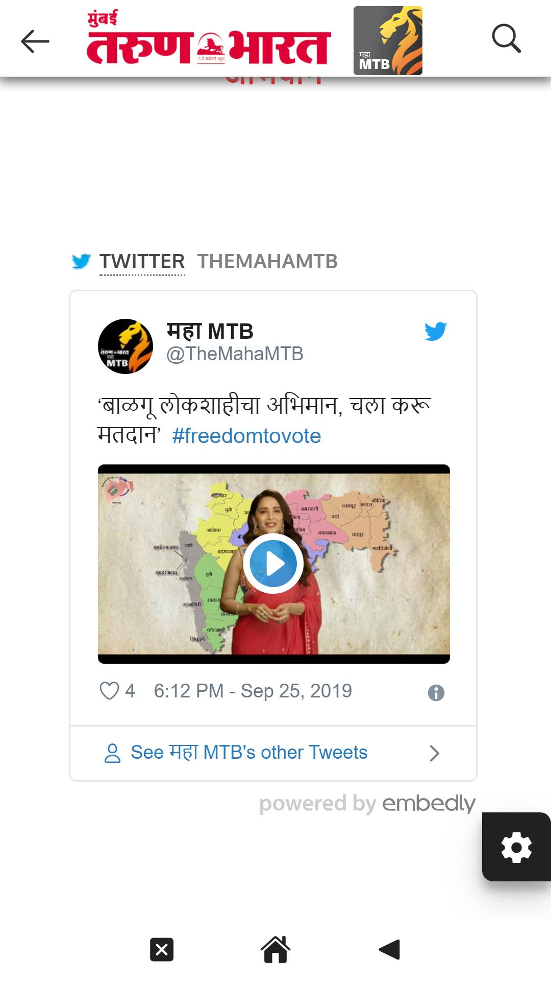The image size is (551, 981).
Task: Open the Maha MTB lion logo
Action: point(388,41)
